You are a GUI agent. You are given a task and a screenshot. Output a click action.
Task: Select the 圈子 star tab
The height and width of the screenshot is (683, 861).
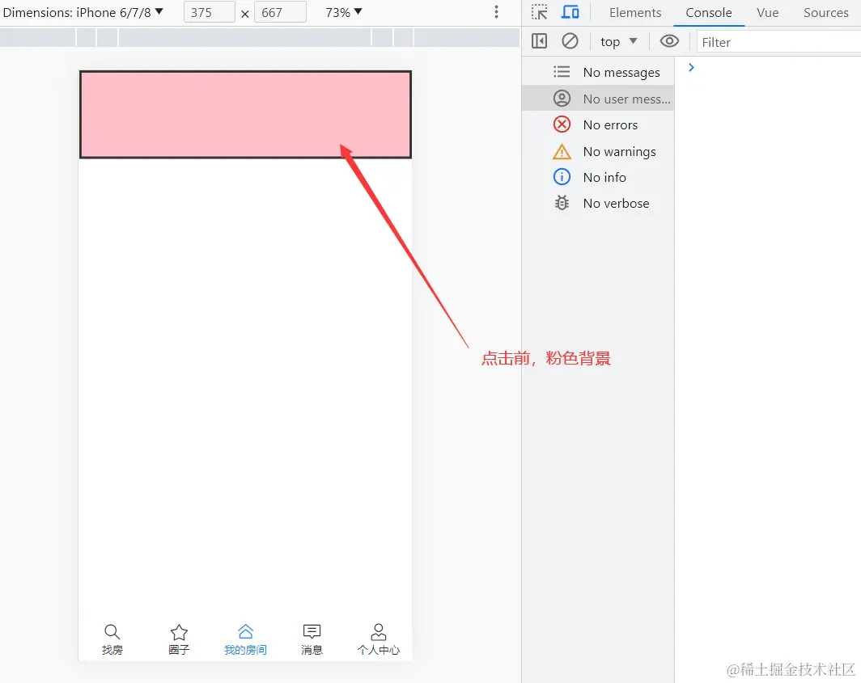click(178, 637)
